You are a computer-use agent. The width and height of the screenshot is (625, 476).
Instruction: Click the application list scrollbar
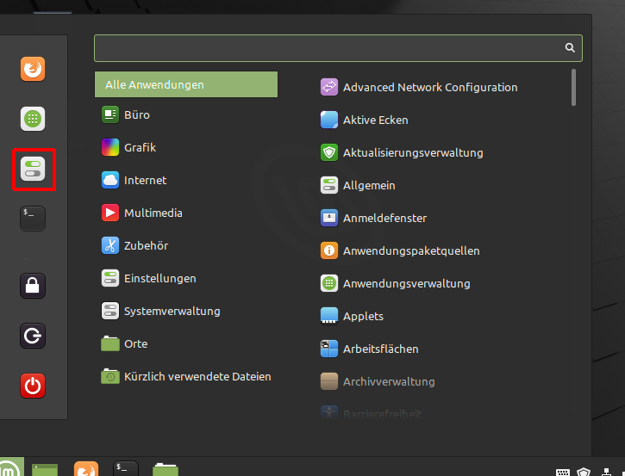(573, 88)
